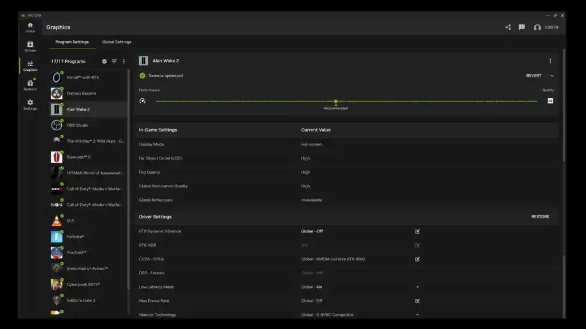586x329 pixels.
Task: Click the programs list scrollbar
Action: click(x=129, y=179)
